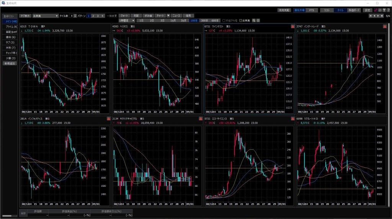
Task: Click the T text icon in top-right toolbar
Action: 384,10
